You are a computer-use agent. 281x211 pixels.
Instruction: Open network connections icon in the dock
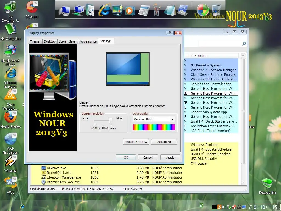point(78,10)
